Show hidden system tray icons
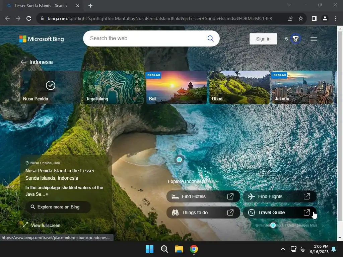This screenshot has width=343, height=257. (x=283, y=249)
